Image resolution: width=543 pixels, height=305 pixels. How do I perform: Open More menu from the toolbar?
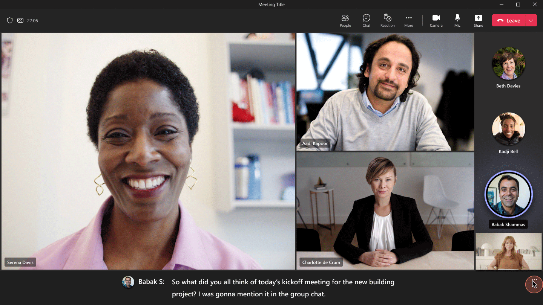(x=408, y=20)
